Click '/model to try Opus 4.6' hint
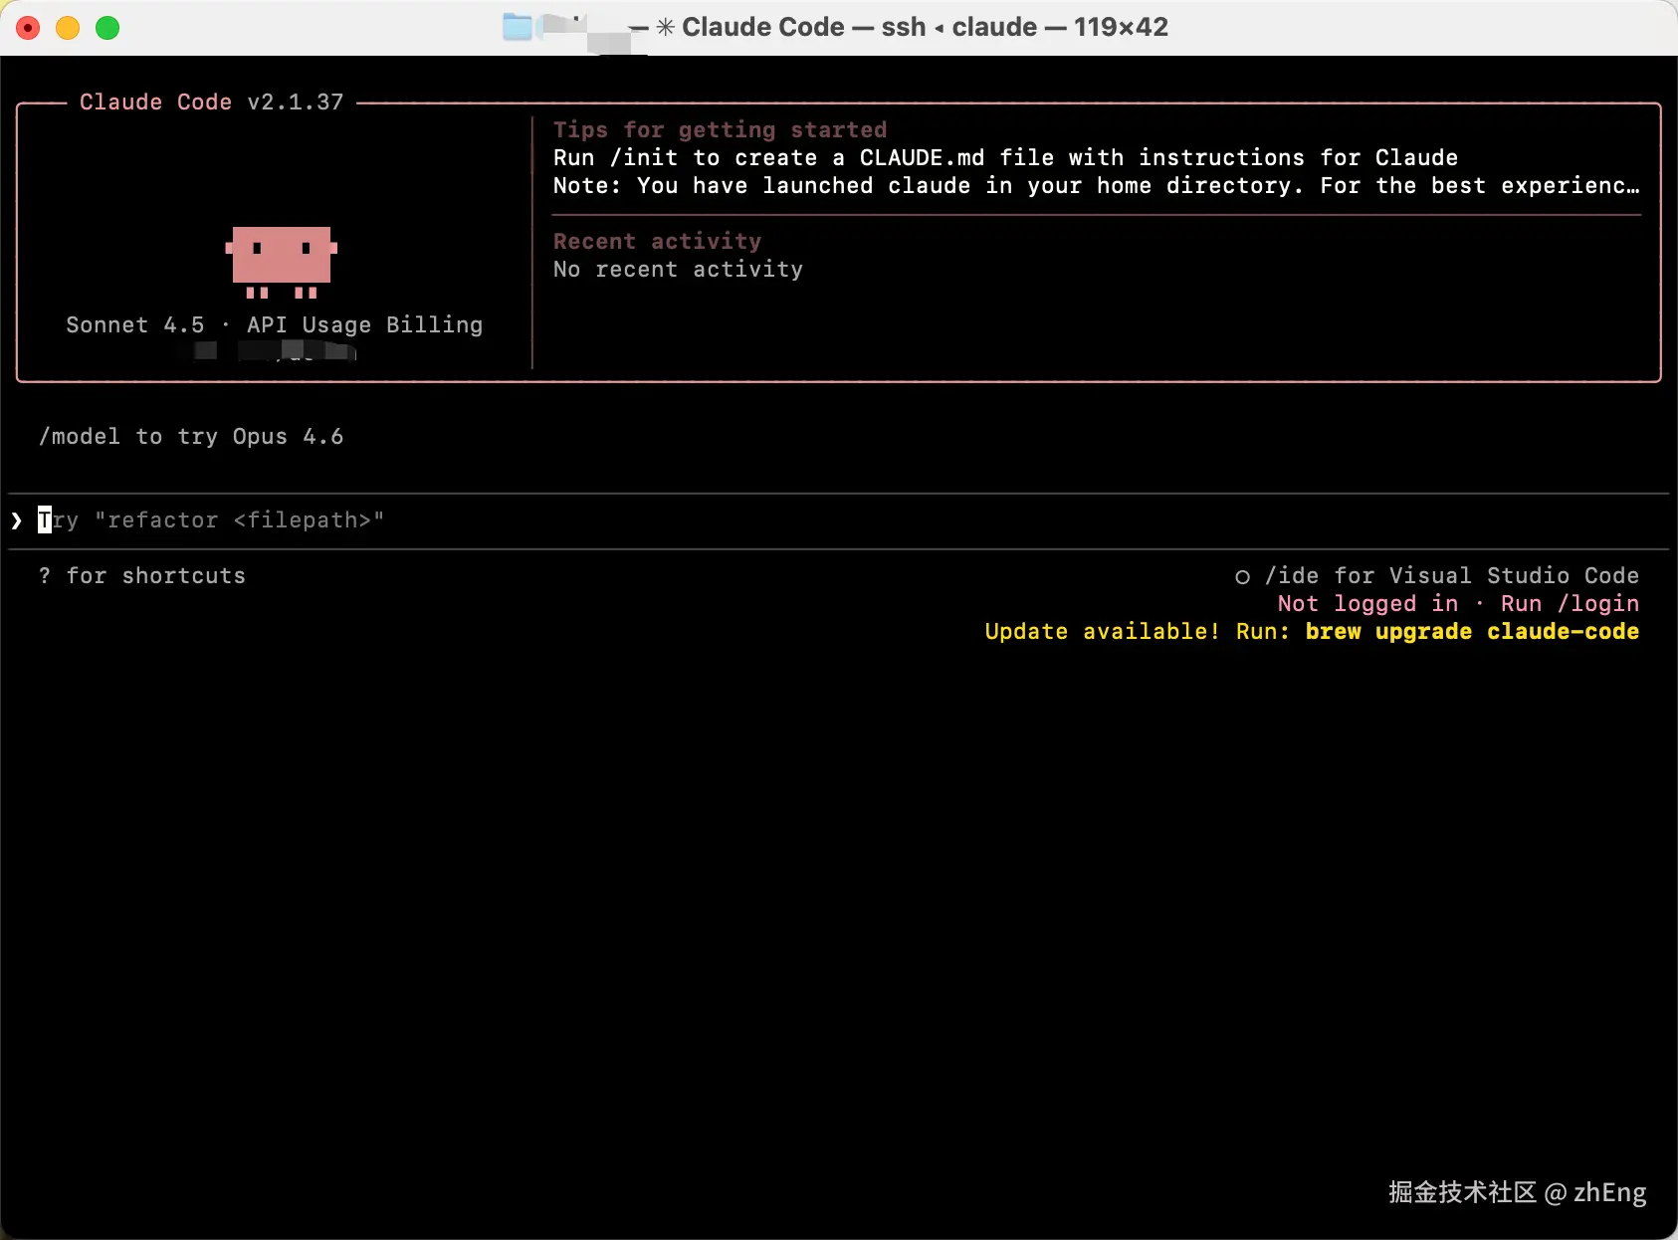1678x1240 pixels. [191, 437]
